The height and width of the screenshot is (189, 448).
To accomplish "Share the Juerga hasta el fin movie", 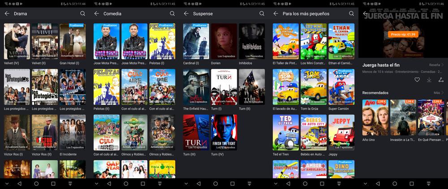I will coord(441,80).
